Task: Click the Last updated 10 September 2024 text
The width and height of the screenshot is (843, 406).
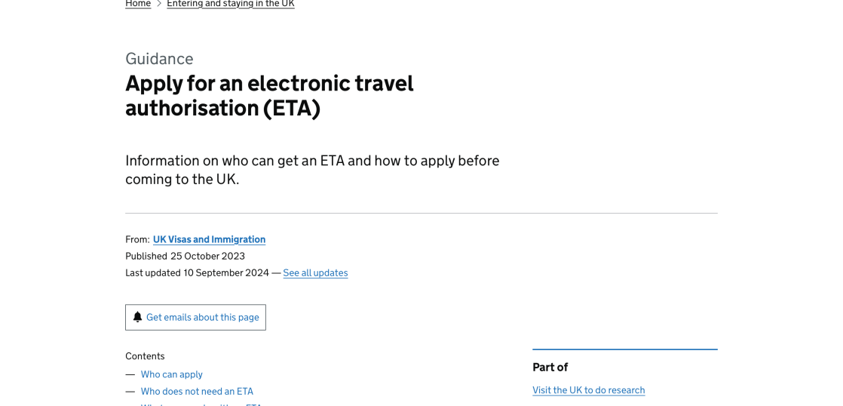Action: pos(197,272)
